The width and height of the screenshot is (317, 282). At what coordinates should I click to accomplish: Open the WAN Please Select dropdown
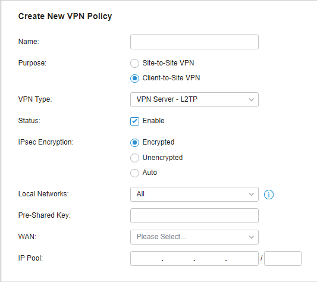point(194,237)
